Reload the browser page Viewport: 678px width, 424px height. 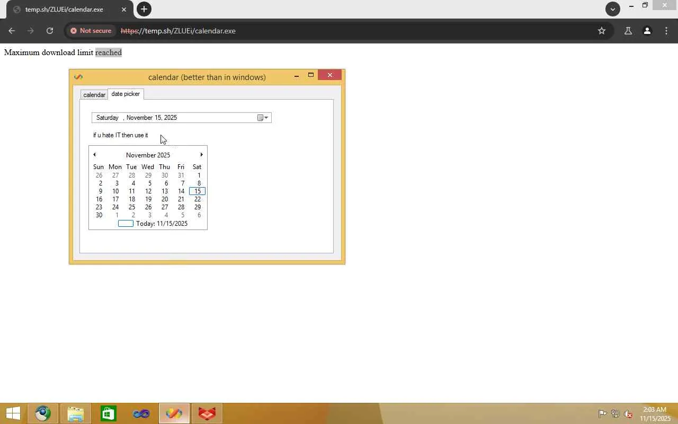pyautogui.click(x=50, y=31)
